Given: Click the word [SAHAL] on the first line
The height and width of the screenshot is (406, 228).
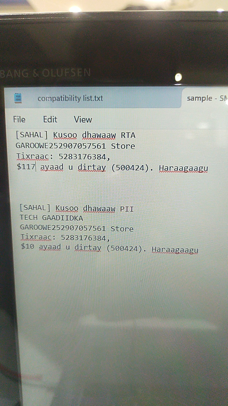Looking at the screenshot, I should (x=32, y=135).
